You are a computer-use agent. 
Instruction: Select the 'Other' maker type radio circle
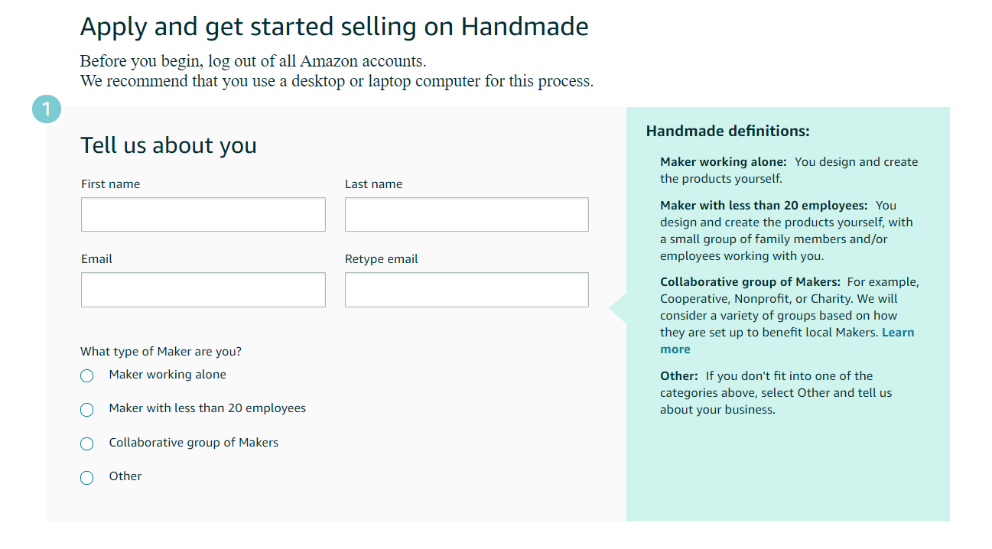pyautogui.click(x=87, y=477)
